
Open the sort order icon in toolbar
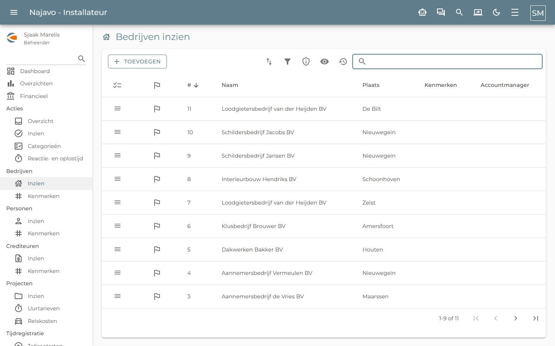pos(269,62)
